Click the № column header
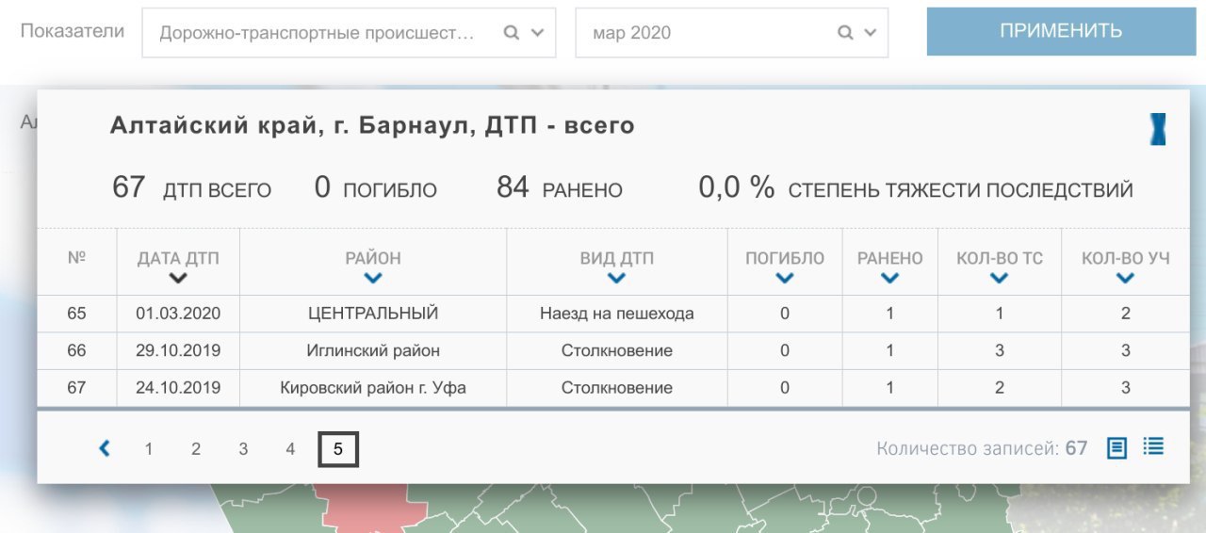The height and width of the screenshot is (533, 1206). [x=77, y=257]
